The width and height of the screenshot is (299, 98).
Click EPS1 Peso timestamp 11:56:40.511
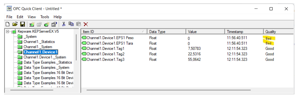237,38
